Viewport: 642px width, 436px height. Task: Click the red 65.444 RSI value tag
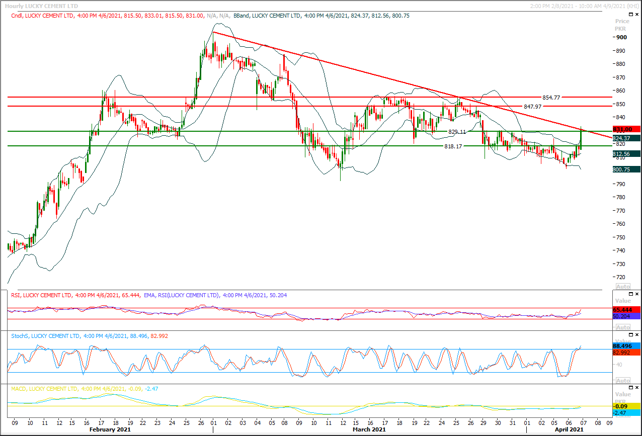tap(626, 310)
